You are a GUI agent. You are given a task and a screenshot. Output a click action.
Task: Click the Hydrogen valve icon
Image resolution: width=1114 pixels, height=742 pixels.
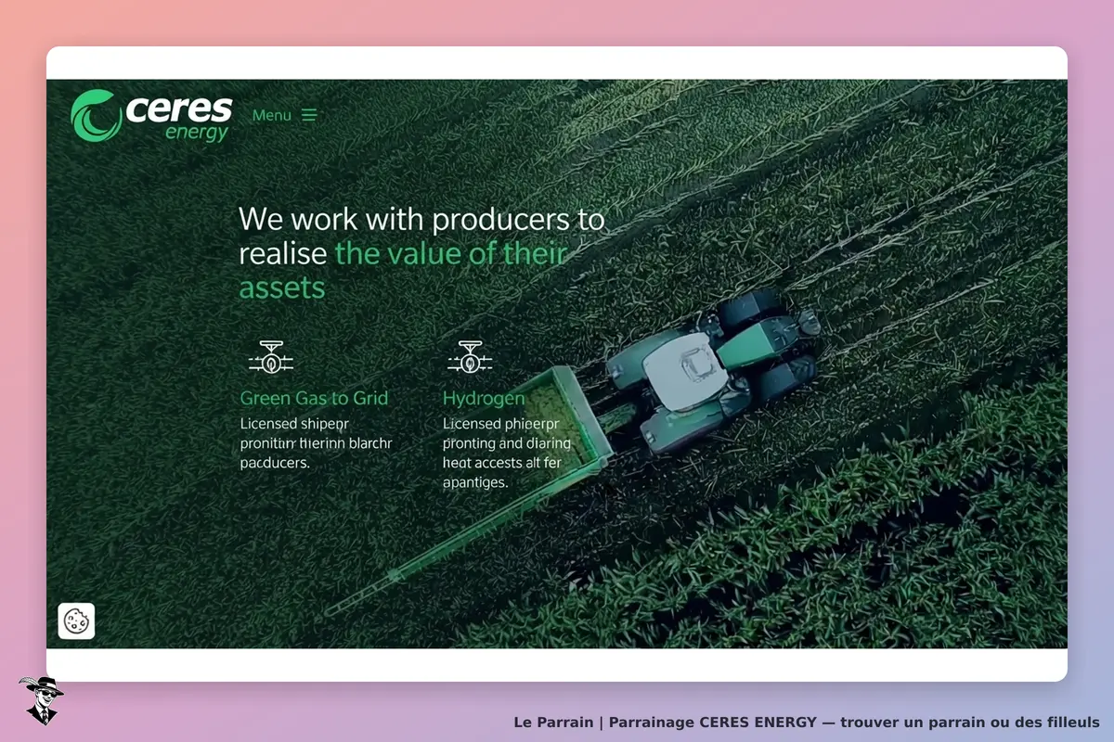pos(470,358)
